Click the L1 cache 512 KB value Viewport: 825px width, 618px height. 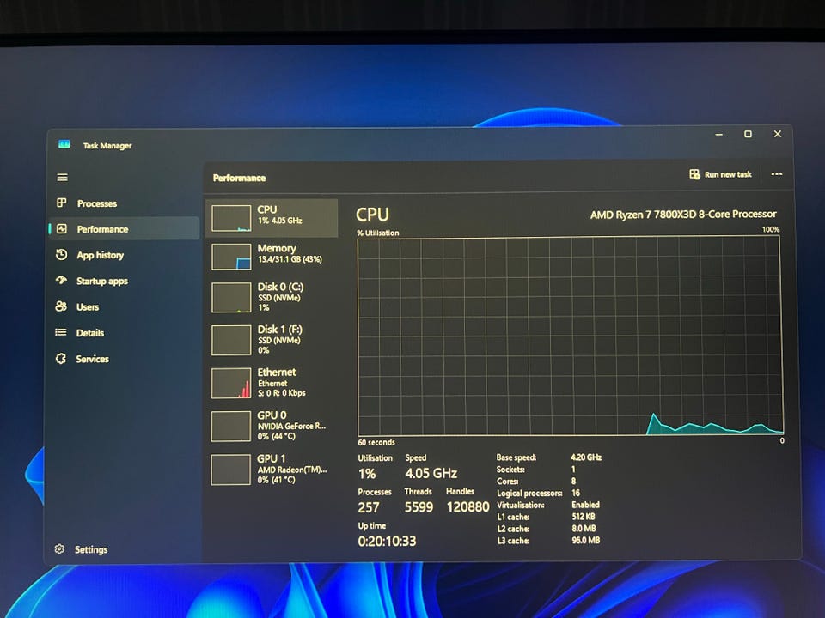pos(584,517)
